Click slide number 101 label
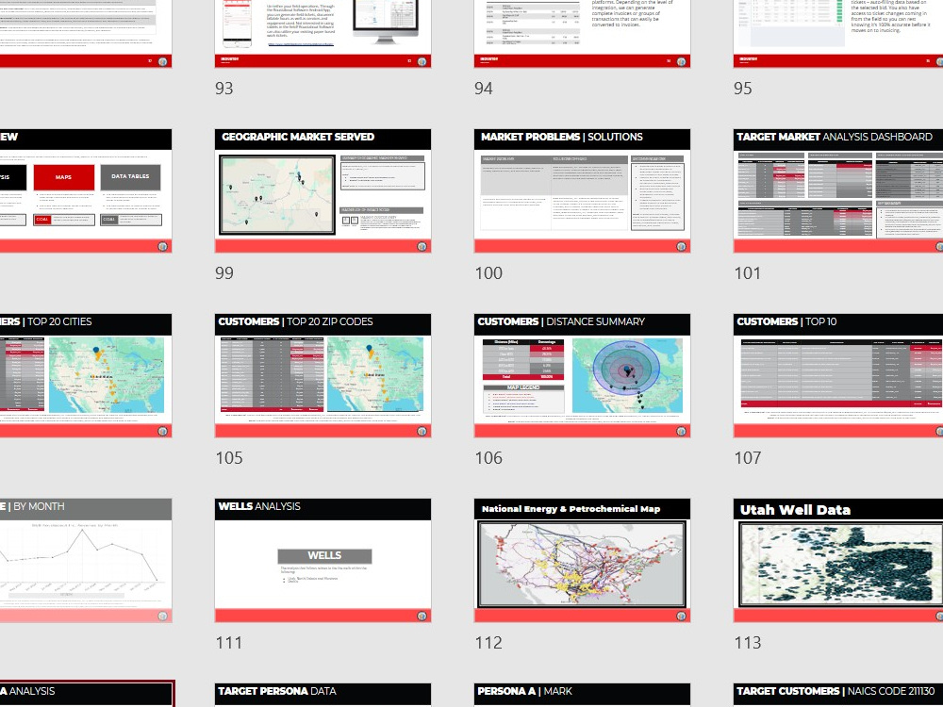The height and width of the screenshot is (707, 943). pyautogui.click(x=748, y=273)
